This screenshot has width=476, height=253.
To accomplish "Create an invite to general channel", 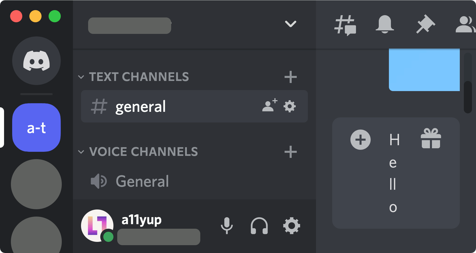I will pyautogui.click(x=269, y=106).
